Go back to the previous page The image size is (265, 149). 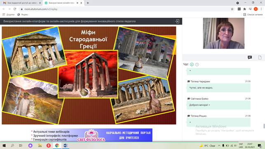(x=4, y=9)
